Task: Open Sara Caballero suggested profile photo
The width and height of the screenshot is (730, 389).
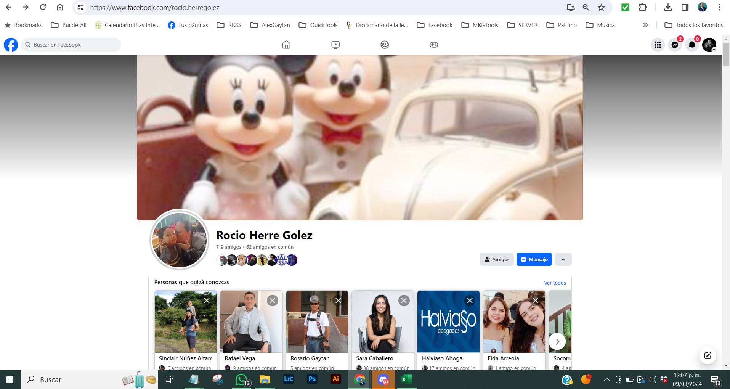Action: pos(383,321)
